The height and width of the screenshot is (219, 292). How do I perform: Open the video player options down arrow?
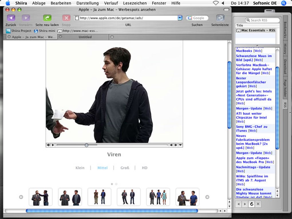180,145
